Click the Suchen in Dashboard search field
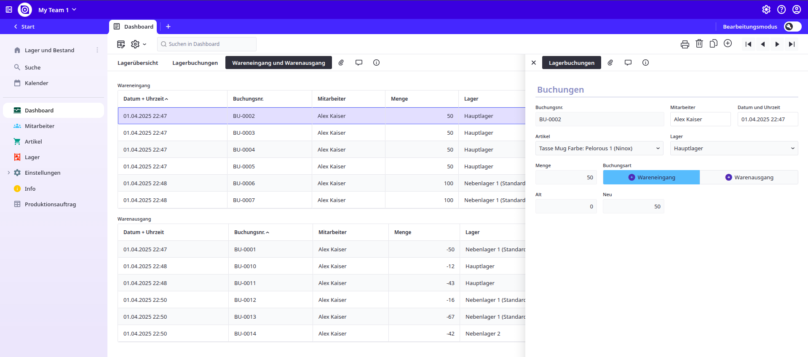This screenshot has height=357, width=808. (x=207, y=44)
